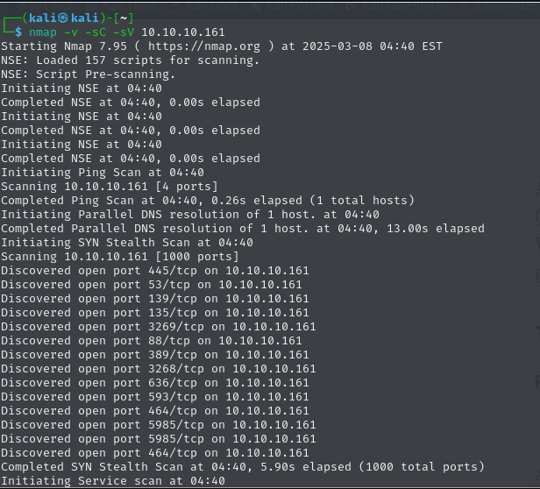This screenshot has width=540, height=489.
Task: Open the Kali Forums bookmark icon
Action: point(256,6)
